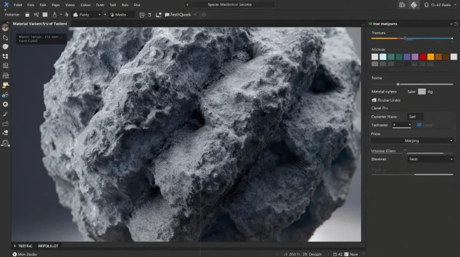Click the yellow layer icon in left sidebar
This screenshot has height=257, width=460.
(5, 85)
